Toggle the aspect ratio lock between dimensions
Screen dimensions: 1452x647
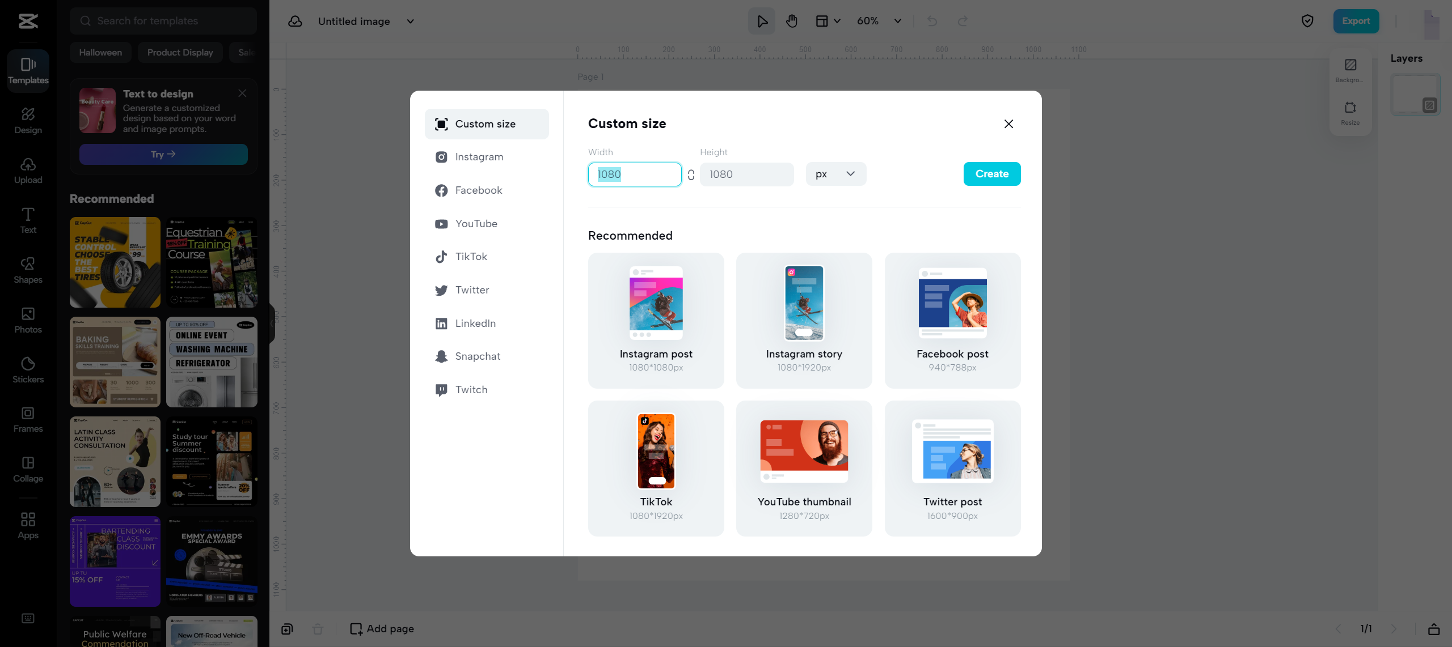click(x=691, y=174)
